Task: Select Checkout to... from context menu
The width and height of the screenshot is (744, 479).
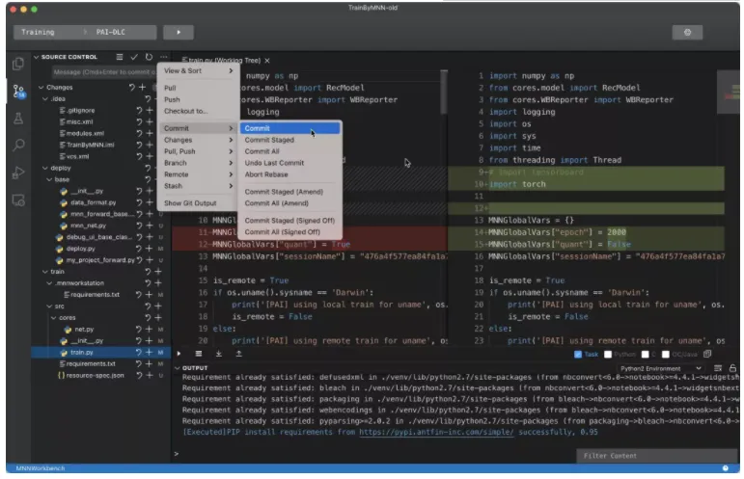Action: [199, 111]
